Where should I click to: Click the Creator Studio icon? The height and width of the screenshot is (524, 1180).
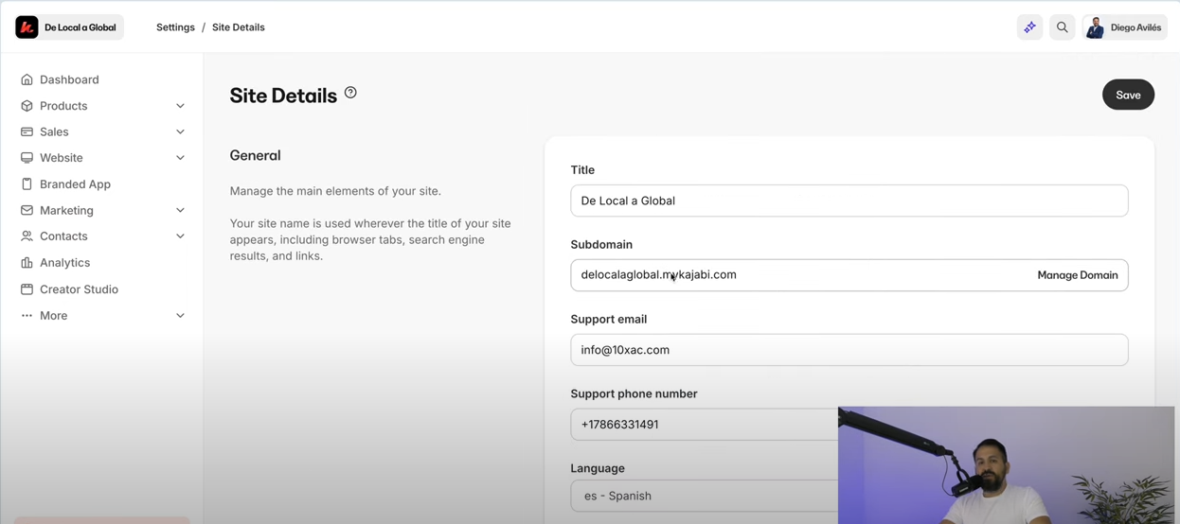[x=27, y=289]
